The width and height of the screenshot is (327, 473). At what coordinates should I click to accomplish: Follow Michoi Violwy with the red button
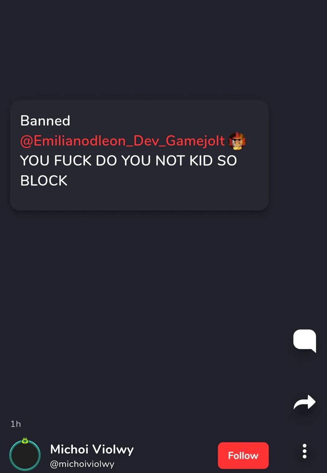click(243, 456)
